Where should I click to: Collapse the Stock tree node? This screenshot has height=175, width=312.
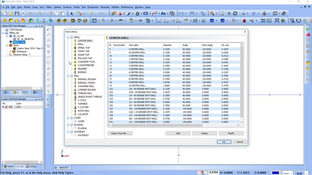pyautogui.click(x=7, y=45)
